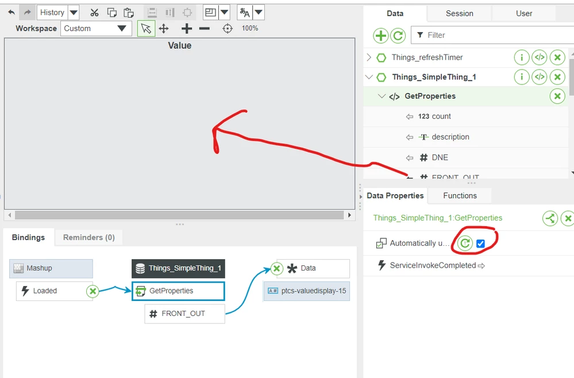574x378 pixels.
Task: Remove the Data binding connection
Action: (277, 269)
